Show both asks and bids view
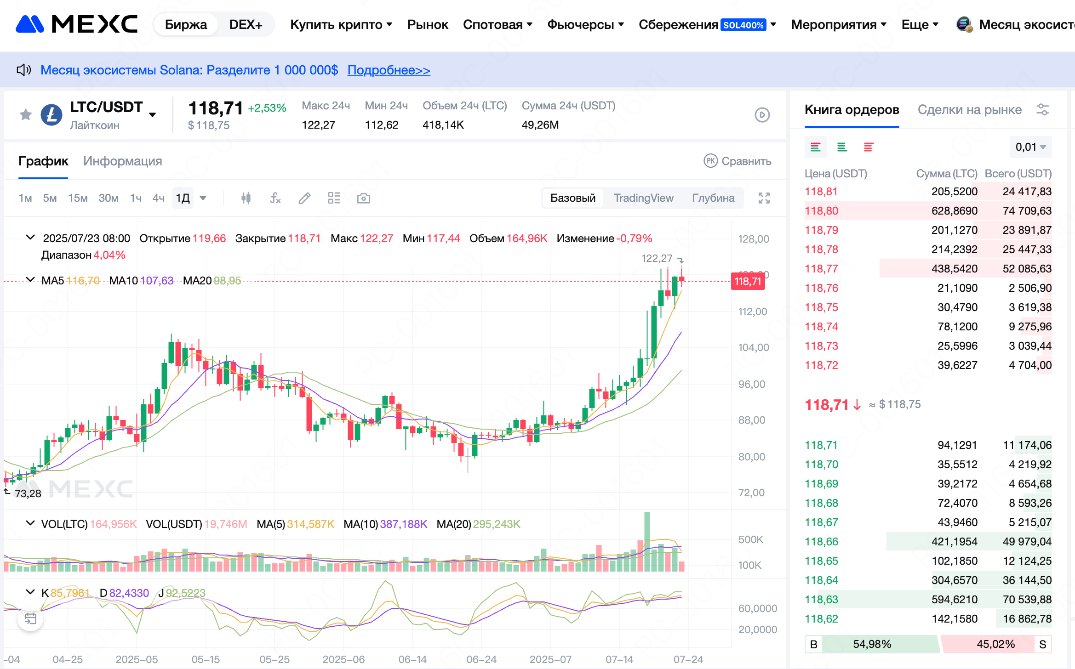Viewport: 1075px width, 669px height. pyautogui.click(x=815, y=147)
